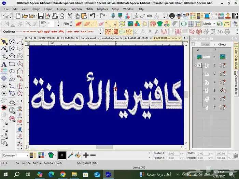Click the thread spool icon in top toolbar

coord(207,16)
